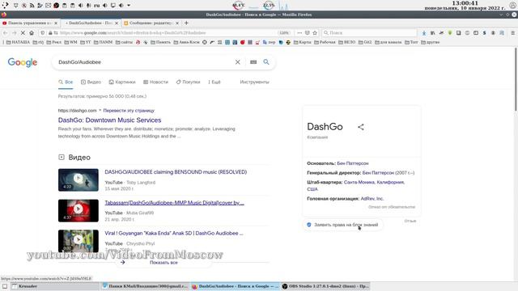Open page actions three-dot menu in address bar

[299, 33]
